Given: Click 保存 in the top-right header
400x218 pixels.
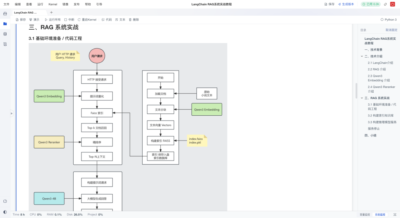Looking at the screenshot, I should click(x=329, y=4).
